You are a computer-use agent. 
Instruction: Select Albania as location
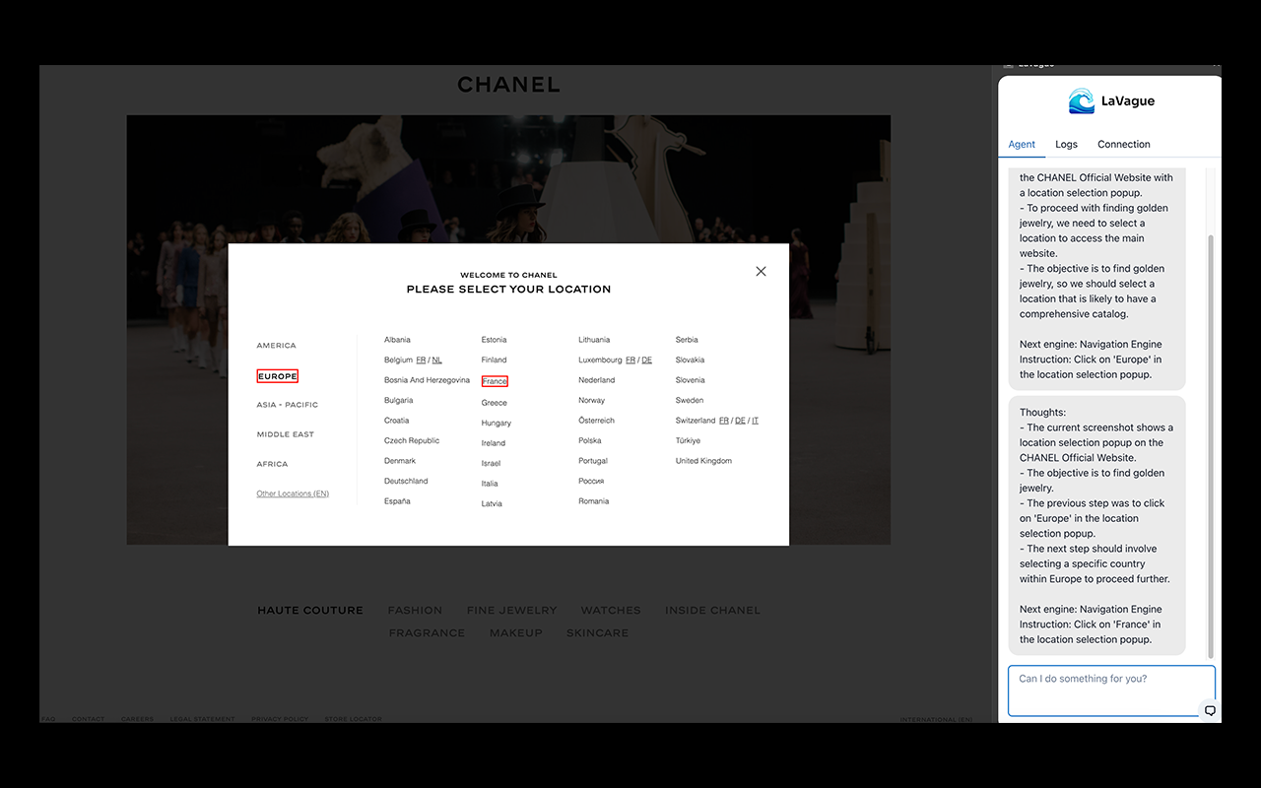pos(397,340)
